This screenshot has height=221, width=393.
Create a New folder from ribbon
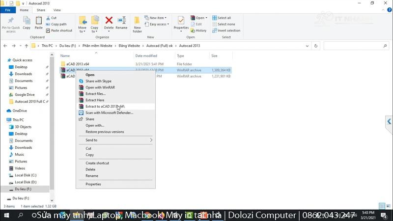pyautogui.click(x=137, y=24)
